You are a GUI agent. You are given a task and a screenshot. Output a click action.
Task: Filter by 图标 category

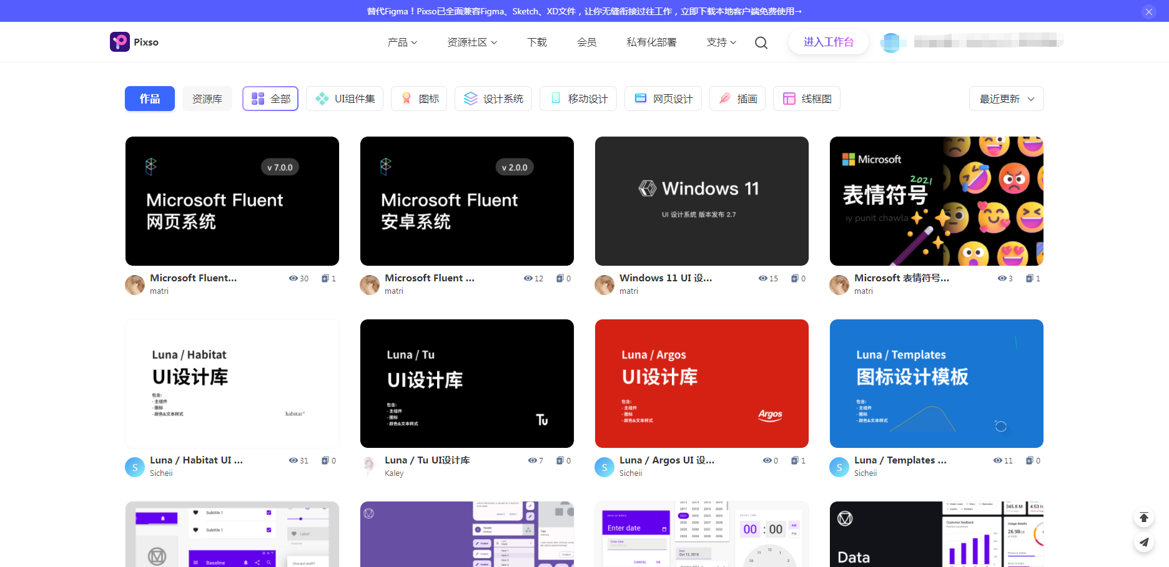(x=419, y=99)
